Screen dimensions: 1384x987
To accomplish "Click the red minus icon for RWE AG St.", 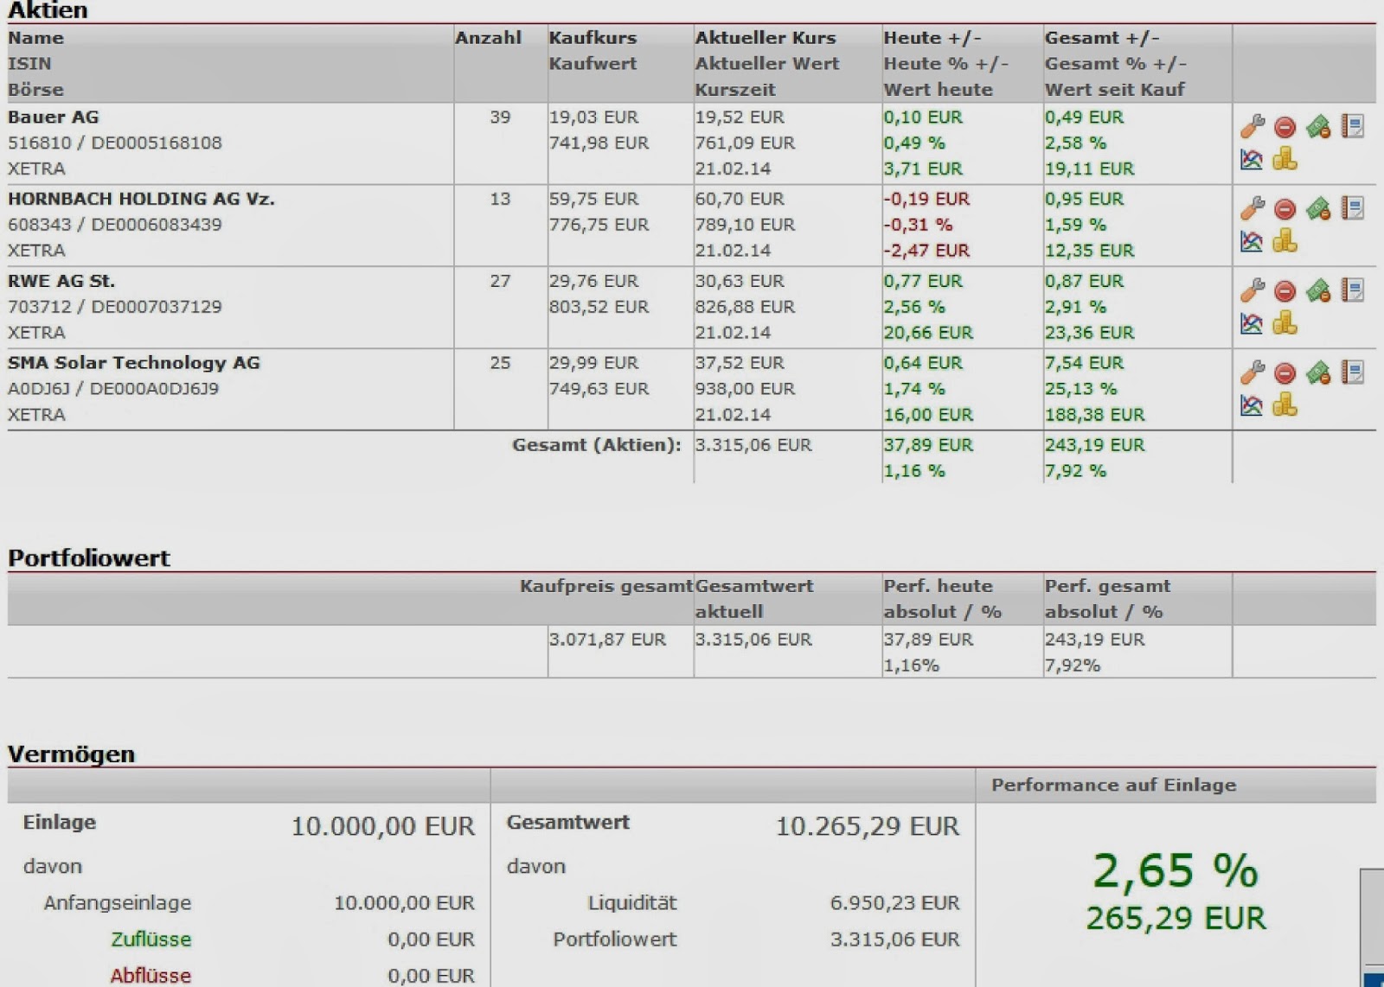I will coord(1285,292).
